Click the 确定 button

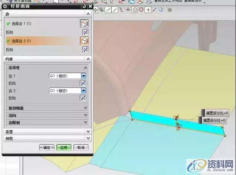(47, 148)
